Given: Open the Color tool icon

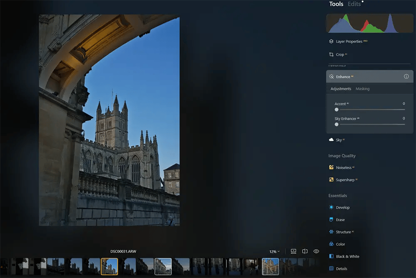Looking at the screenshot, I should [x=331, y=244].
